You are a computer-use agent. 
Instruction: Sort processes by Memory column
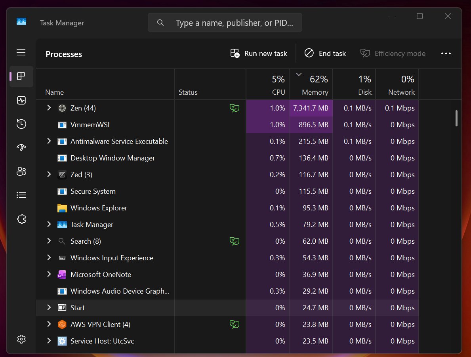[x=311, y=84]
